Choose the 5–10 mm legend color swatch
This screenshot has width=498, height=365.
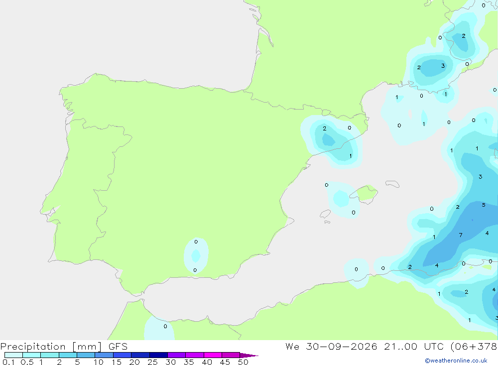tap(86, 355)
